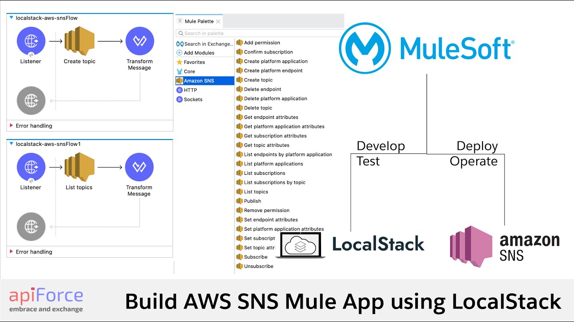574x322 pixels.
Task: Click the Add Modules plus icon
Action: point(180,53)
